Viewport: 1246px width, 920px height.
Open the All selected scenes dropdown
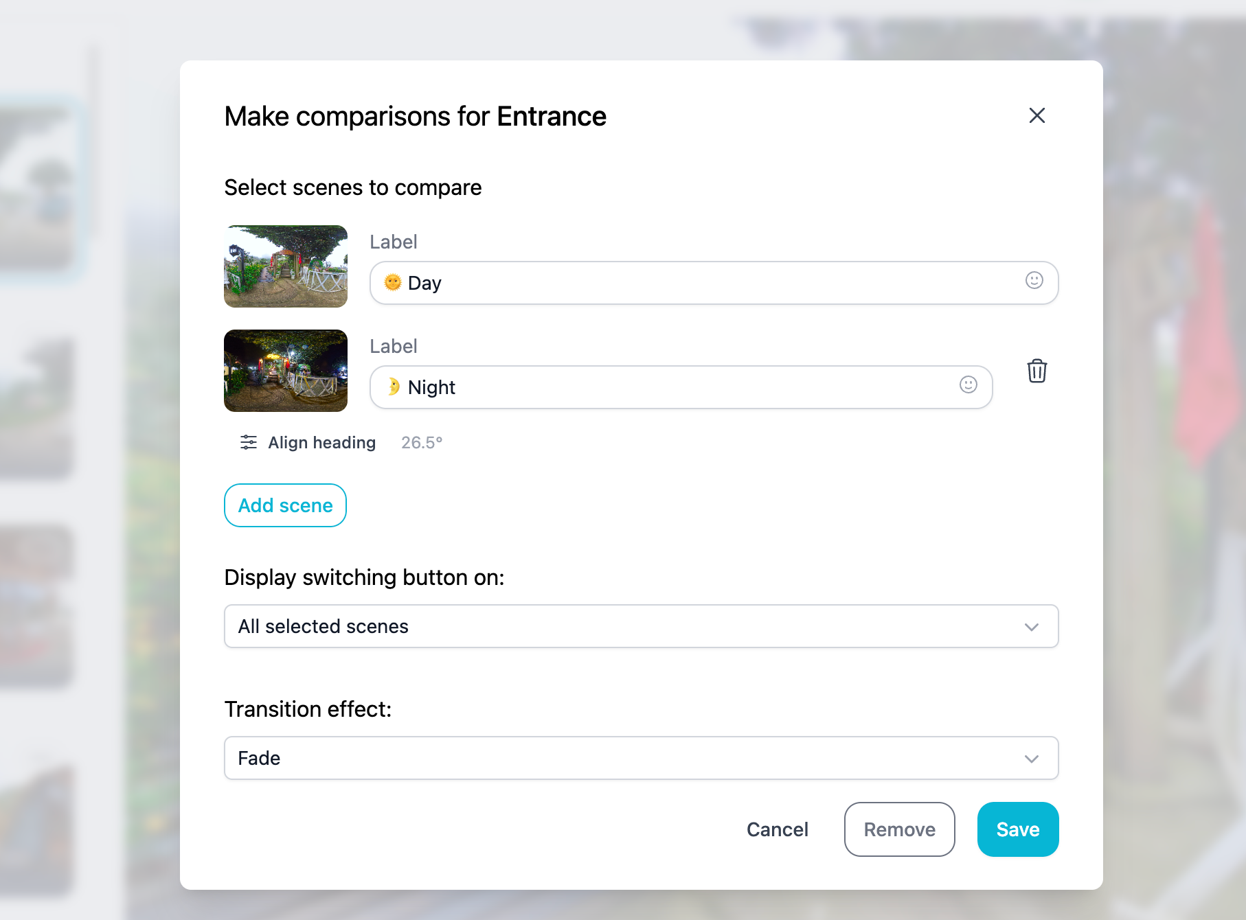pyautogui.click(x=641, y=626)
